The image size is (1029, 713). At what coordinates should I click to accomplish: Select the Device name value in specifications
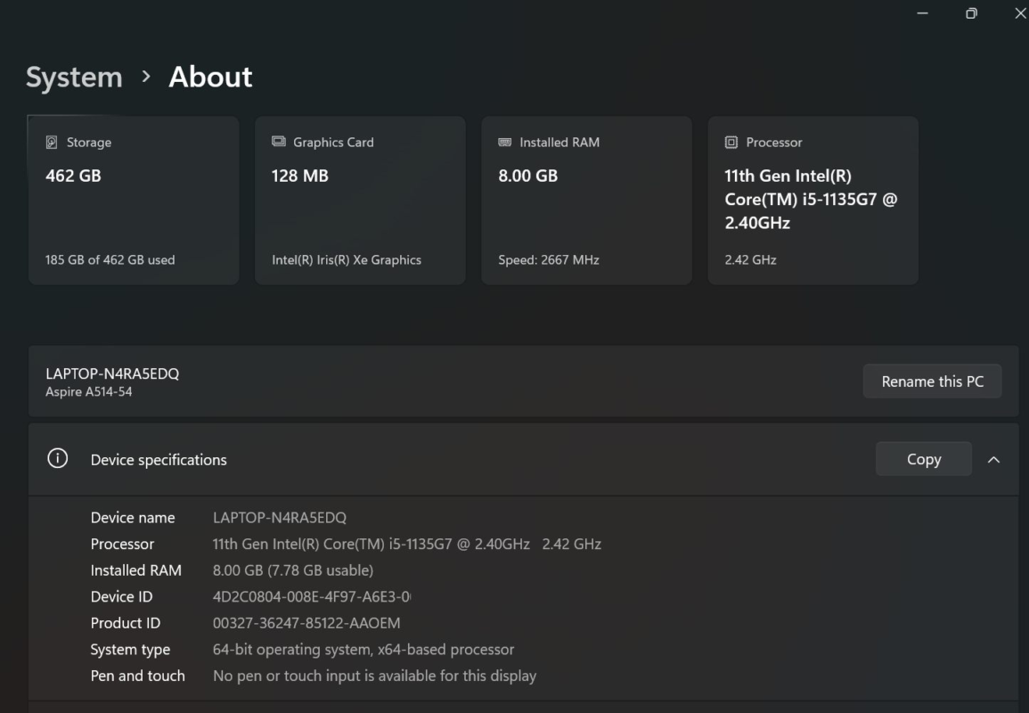coord(280,517)
